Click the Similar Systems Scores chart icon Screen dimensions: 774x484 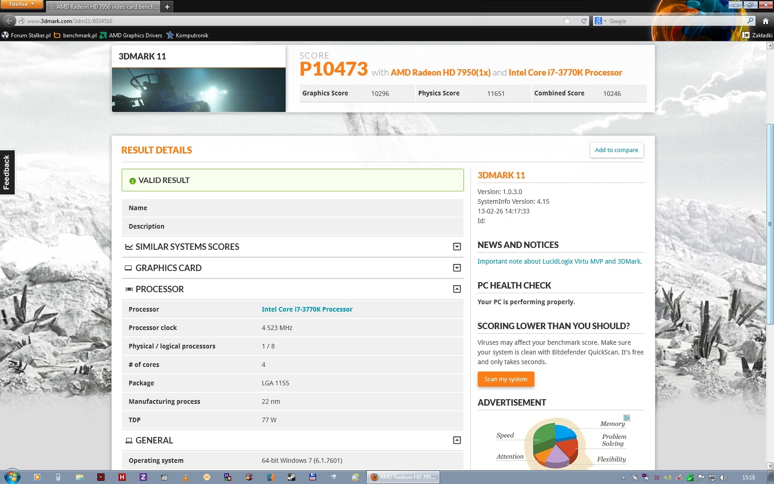tap(129, 247)
